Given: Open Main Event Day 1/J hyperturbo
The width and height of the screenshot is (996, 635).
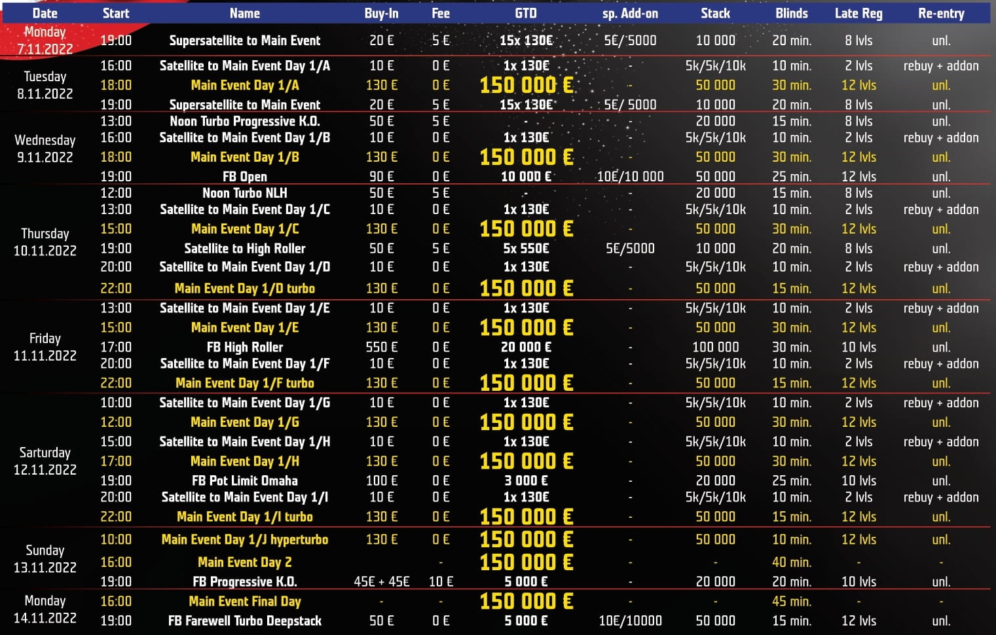Looking at the screenshot, I should tap(244, 539).
